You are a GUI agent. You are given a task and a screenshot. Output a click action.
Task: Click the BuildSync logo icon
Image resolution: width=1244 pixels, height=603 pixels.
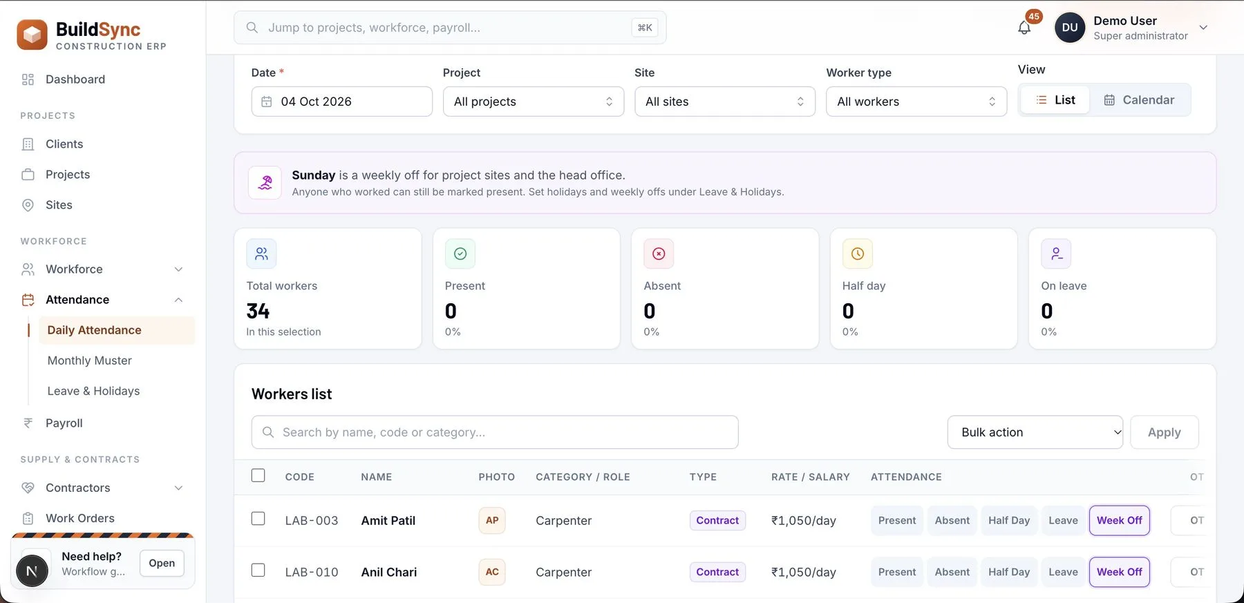[32, 35]
